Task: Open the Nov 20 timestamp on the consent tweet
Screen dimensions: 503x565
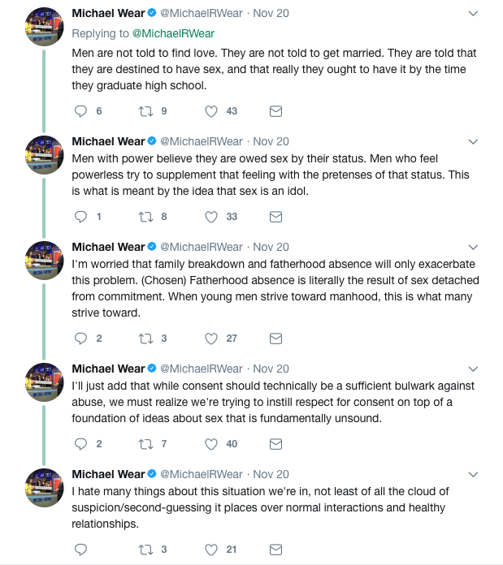Action: coord(271,369)
